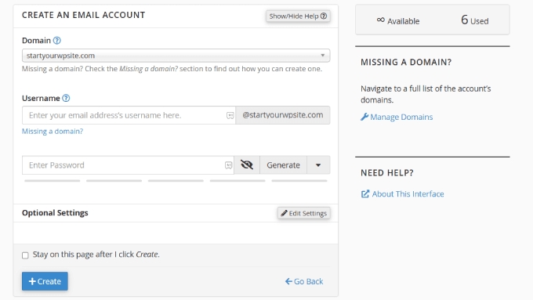Click the password manager icon in Username field
Screen dimensions: 533x300
(x=230, y=115)
